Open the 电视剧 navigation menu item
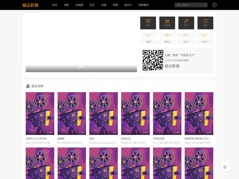 click(79, 5)
